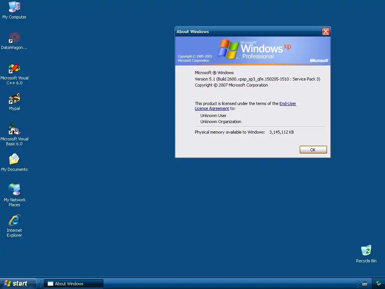The image size is (385, 289).
Task: Close the About Windows dialog
Action: click(326, 32)
